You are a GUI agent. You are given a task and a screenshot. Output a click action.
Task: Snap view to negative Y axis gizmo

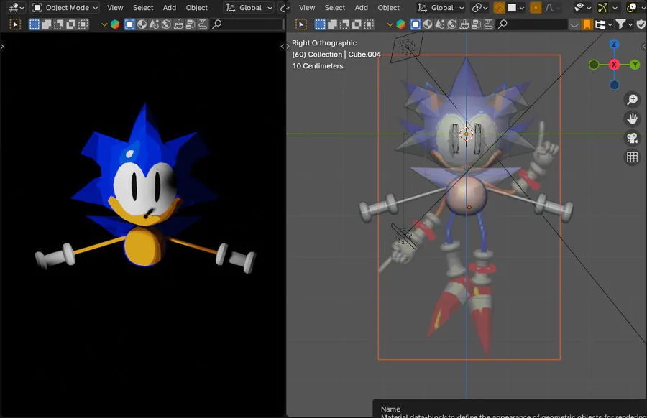tap(593, 65)
